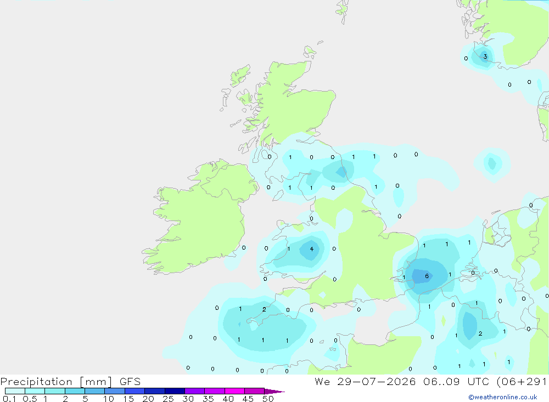549x402 pixels.
Task: Open the weatheronline.co.uk copyright link
Action: [x=503, y=397]
